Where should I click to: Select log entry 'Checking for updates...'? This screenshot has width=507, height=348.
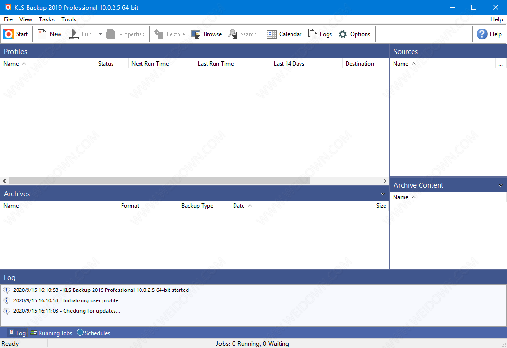tap(66, 311)
